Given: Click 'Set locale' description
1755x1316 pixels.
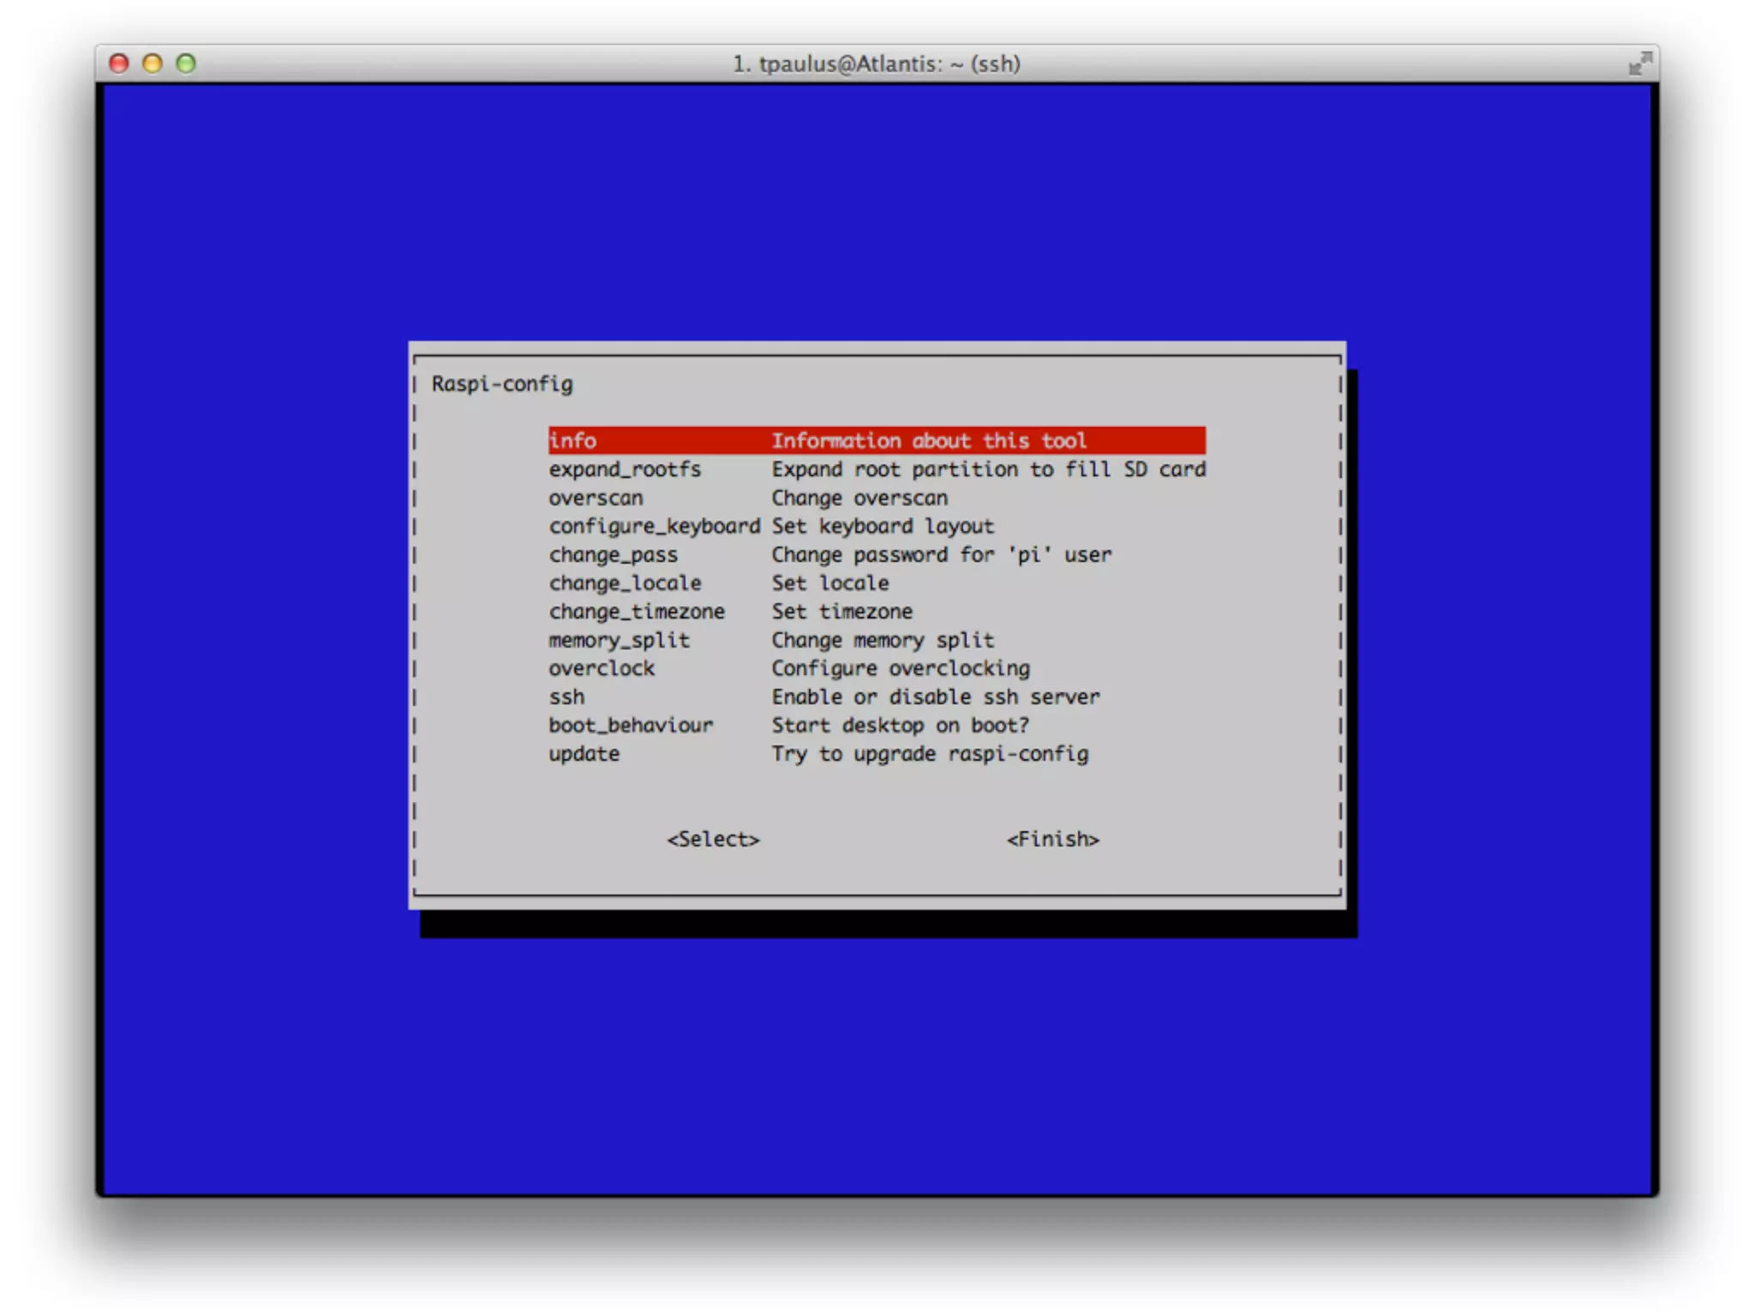Looking at the screenshot, I should click(x=830, y=583).
